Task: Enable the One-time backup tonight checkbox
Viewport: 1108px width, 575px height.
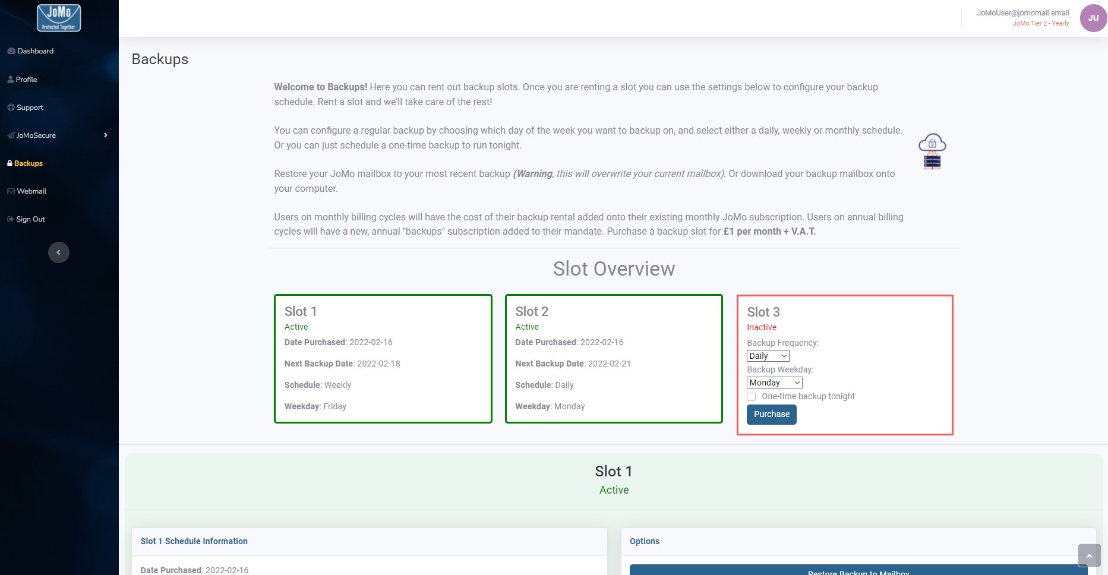Action: pos(752,397)
